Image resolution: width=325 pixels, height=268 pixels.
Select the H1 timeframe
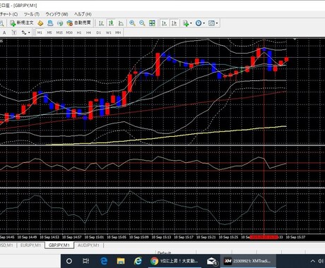(x=79, y=32)
